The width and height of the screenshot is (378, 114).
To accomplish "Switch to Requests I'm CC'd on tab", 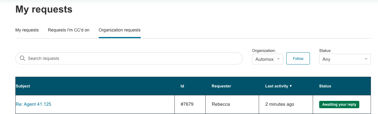I will (69, 30).
